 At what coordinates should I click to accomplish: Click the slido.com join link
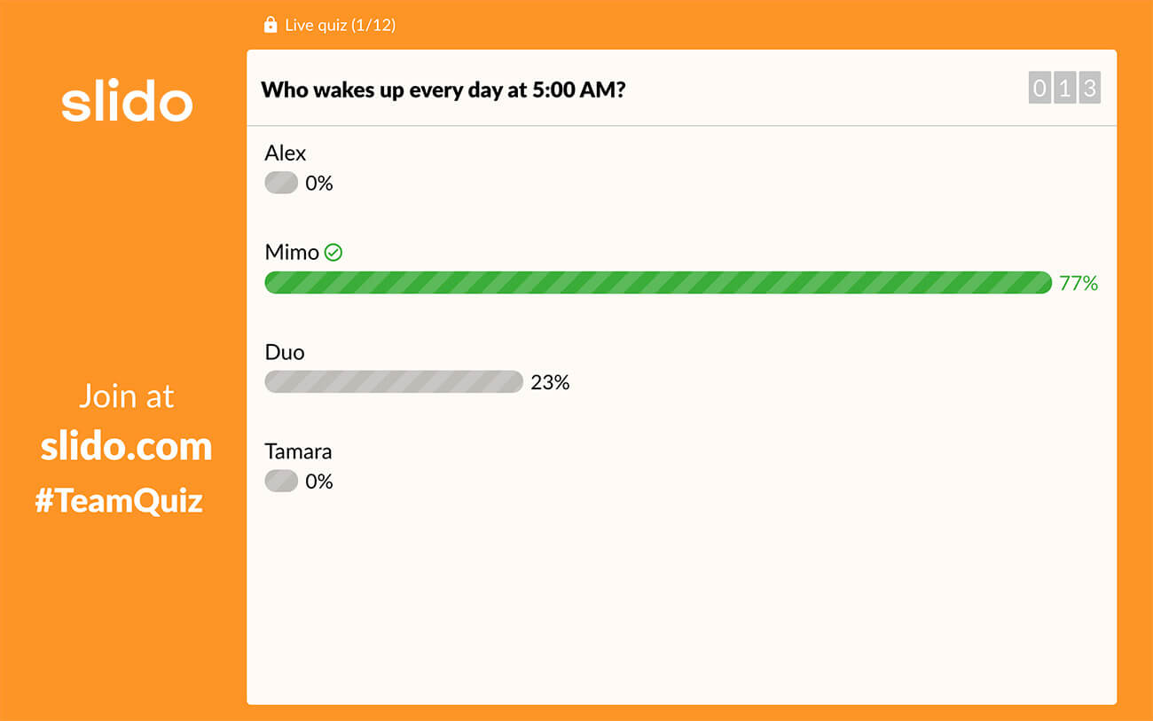pyautogui.click(x=126, y=446)
